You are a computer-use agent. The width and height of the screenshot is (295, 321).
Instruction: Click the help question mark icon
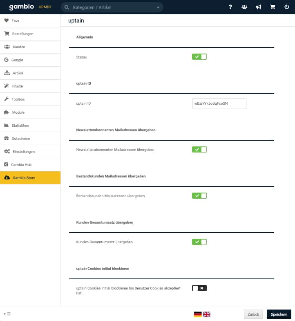[x=230, y=7]
